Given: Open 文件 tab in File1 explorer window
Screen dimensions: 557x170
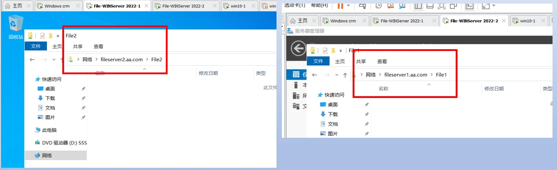Looking at the screenshot, I should click(x=318, y=61).
